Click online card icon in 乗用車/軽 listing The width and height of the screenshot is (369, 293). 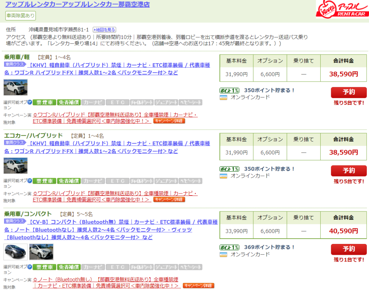(223, 97)
